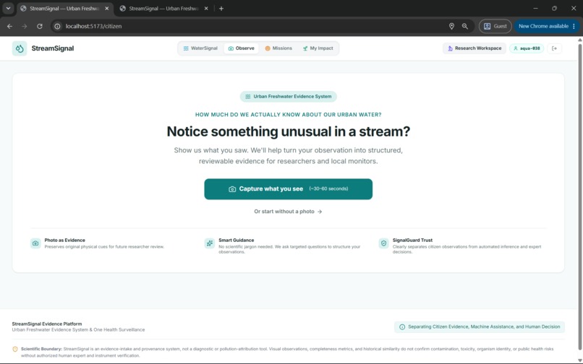This screenshot has width=583, height=364.
Task: Go to the Missions tab
Action: click(278, 48)
